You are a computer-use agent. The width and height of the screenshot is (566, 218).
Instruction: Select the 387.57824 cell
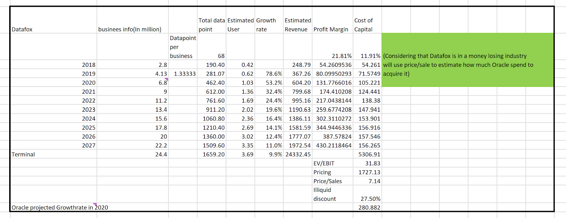click(x=333, y=136)
